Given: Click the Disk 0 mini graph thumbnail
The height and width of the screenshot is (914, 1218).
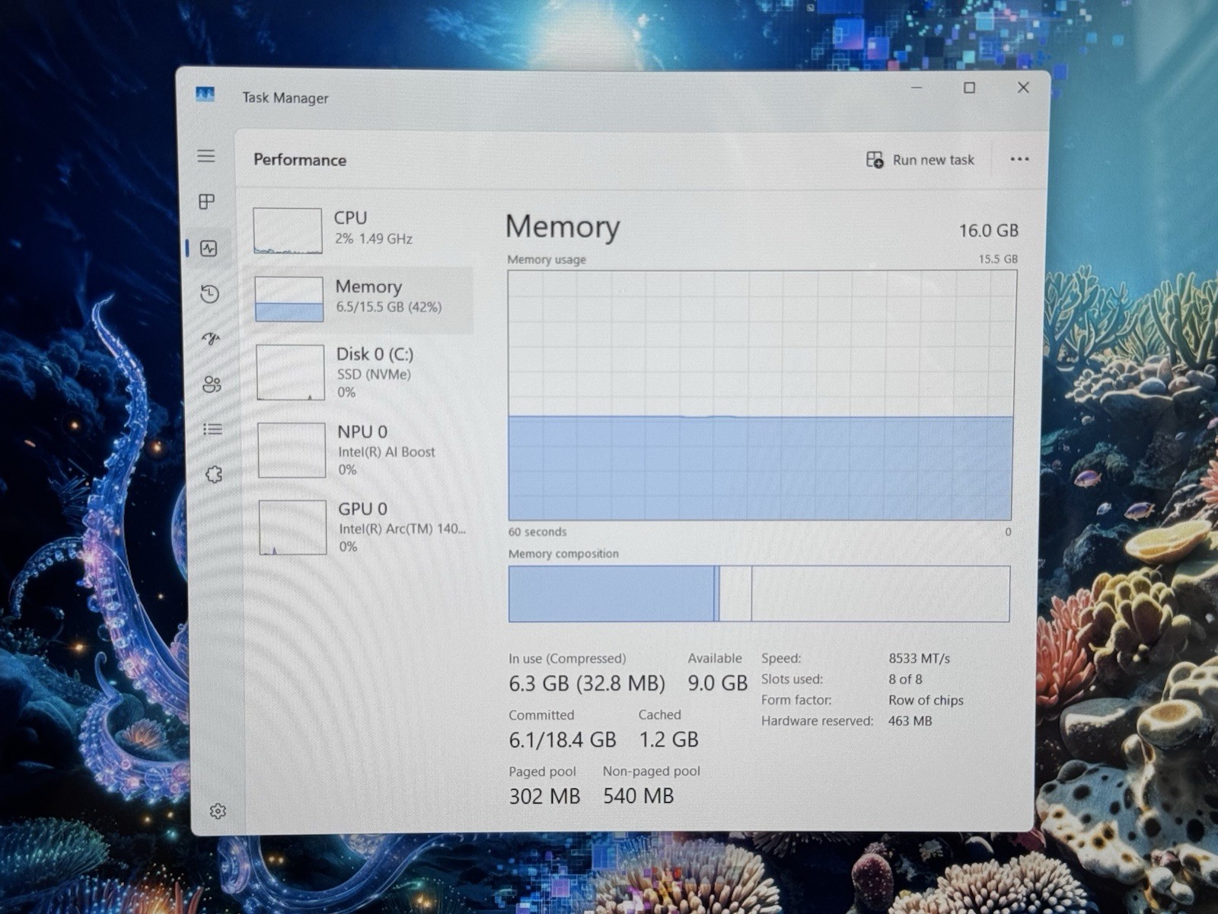Looking at the screenshot, I should [291, 372].
